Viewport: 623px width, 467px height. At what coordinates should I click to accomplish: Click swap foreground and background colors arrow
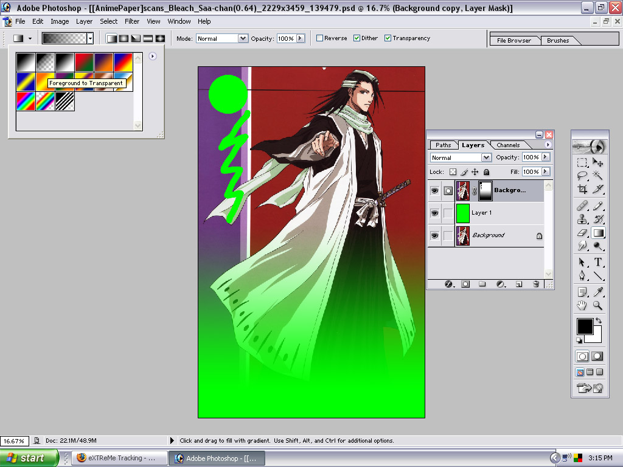point(599,320)
